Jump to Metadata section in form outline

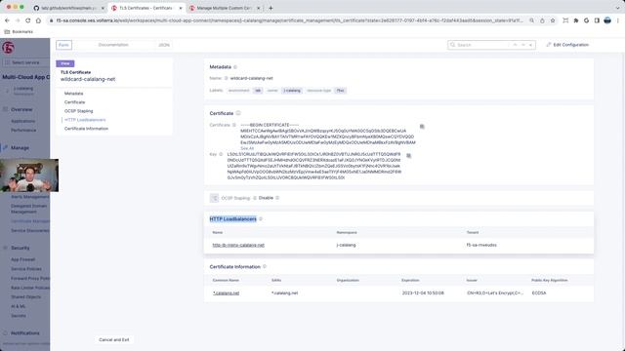[x=74, y=94]
